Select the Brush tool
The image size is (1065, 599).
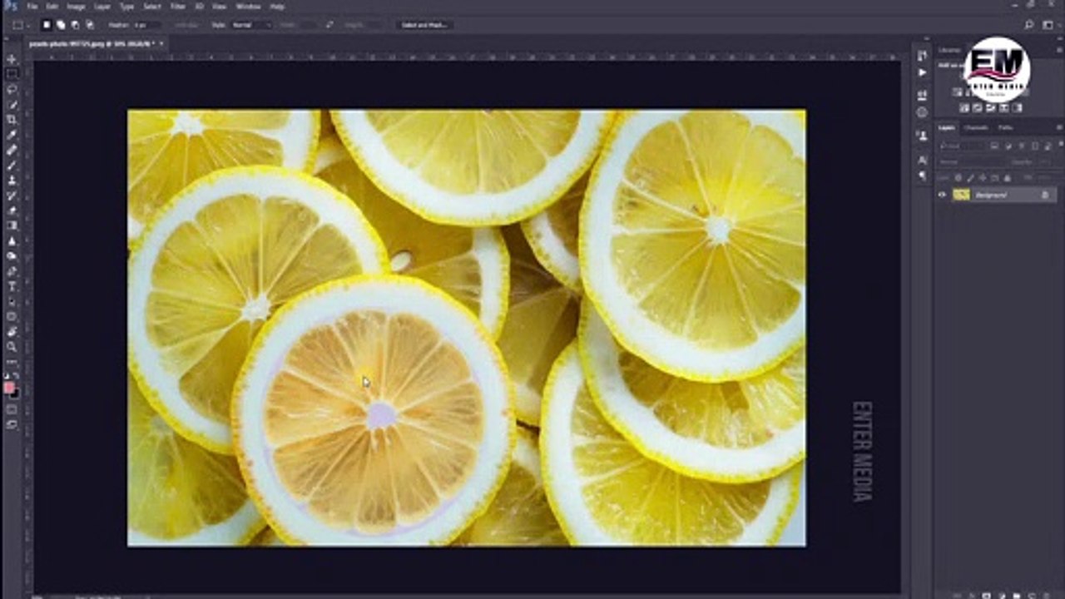pos(12,165)
